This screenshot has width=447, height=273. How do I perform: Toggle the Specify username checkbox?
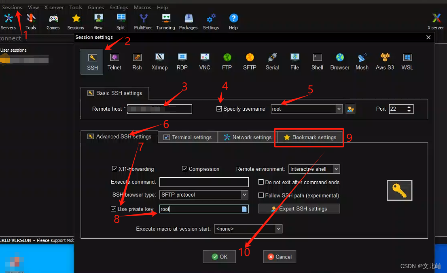coord(219,109)
